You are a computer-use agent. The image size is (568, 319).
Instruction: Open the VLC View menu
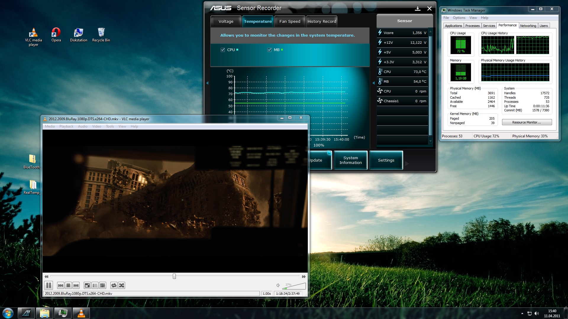122,126
